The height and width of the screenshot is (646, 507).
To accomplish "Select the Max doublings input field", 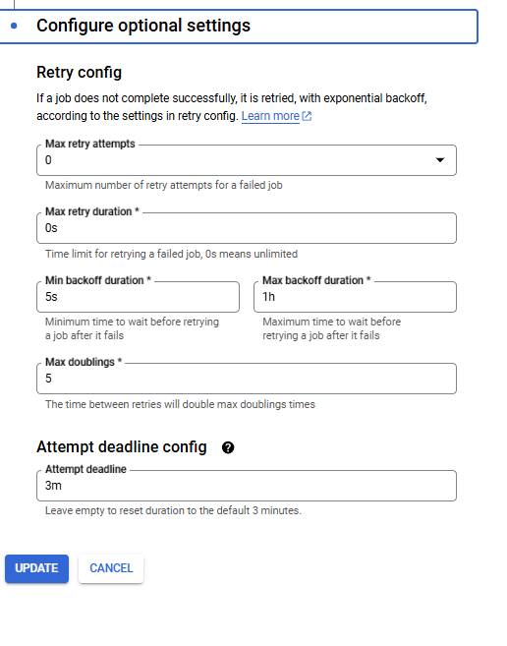I will [247, 379].
